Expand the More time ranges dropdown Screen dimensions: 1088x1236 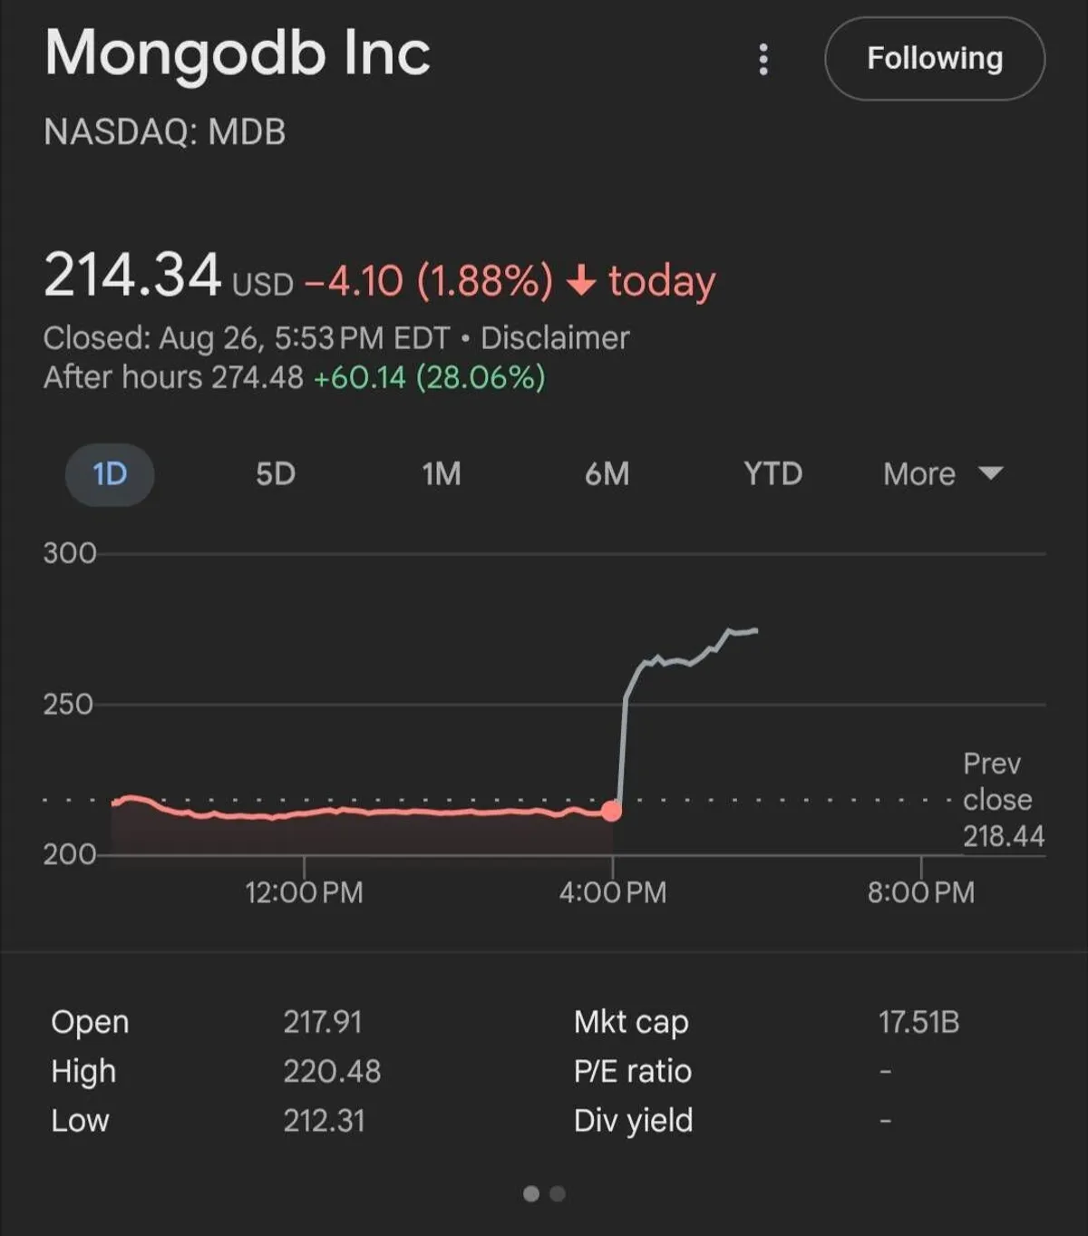tap(920, 474)
